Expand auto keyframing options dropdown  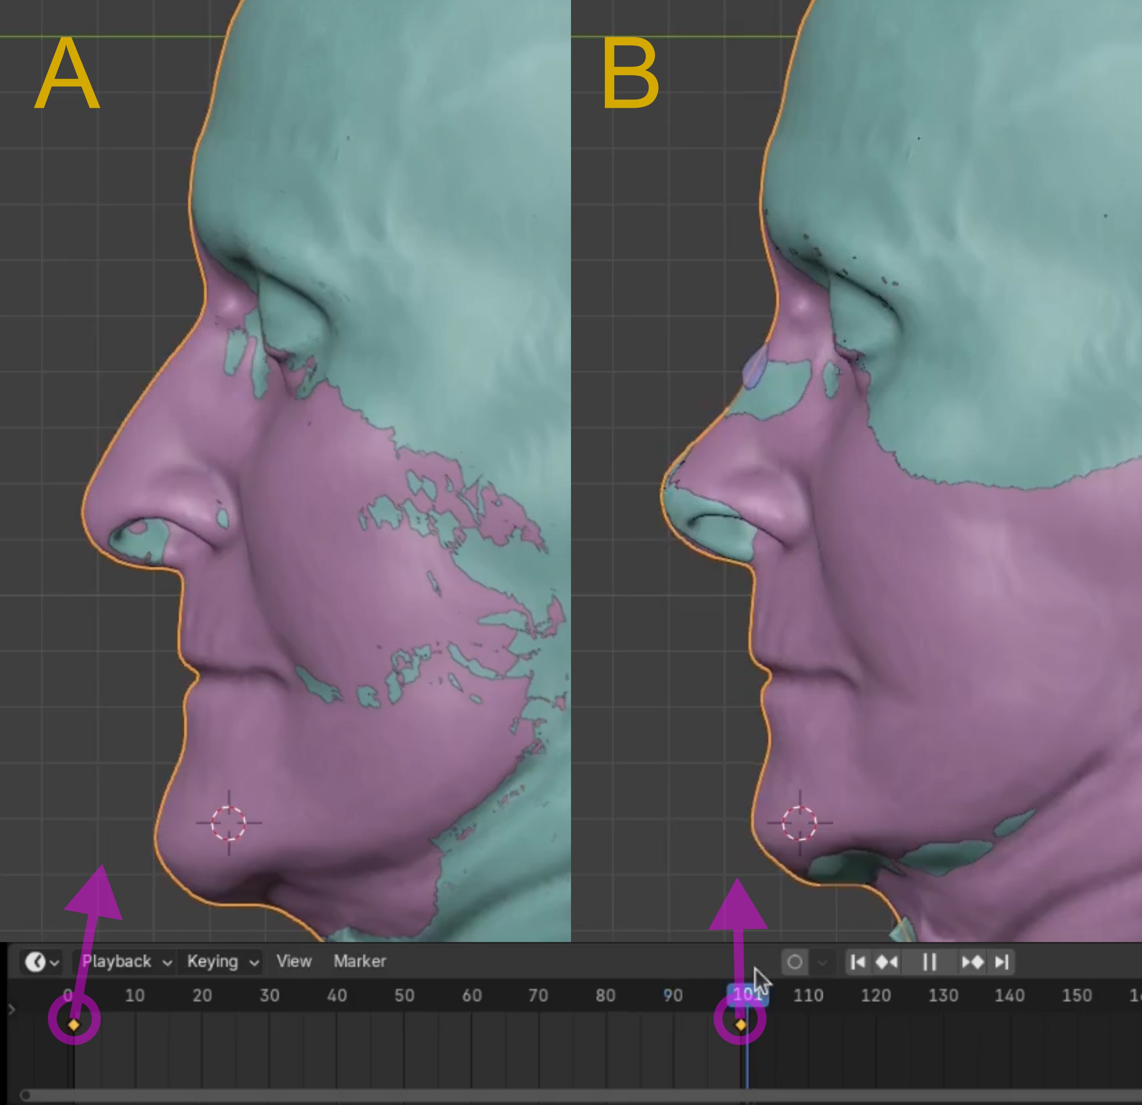tap(822, 962)
